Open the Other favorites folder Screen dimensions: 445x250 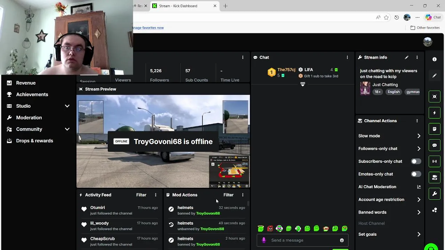[425, 28]
